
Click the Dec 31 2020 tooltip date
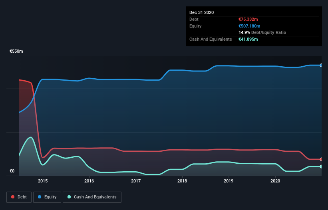pyautogui.click(x=201, y=12)
